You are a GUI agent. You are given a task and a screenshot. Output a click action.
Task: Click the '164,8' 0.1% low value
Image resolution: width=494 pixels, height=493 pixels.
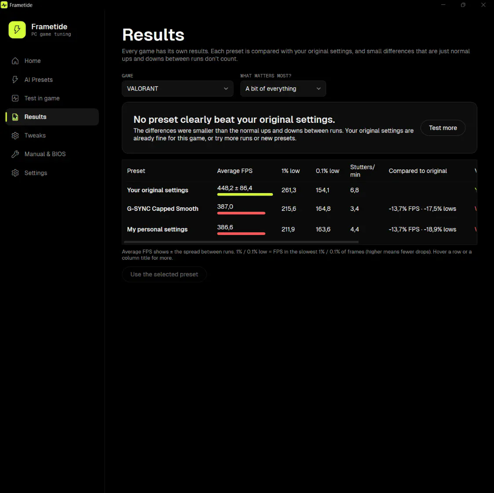pyautogui.click(x=323, y=209)
